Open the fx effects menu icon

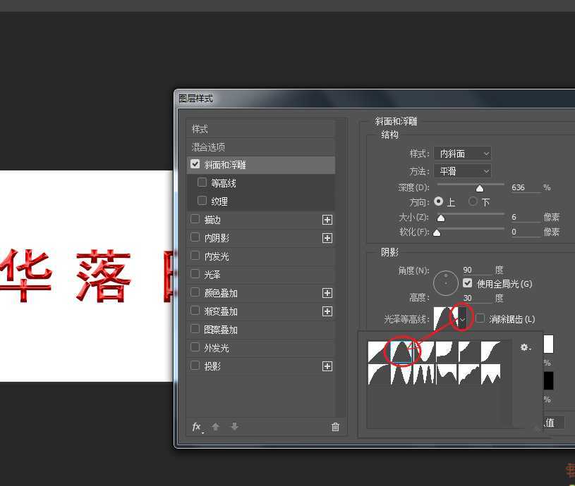198,427
